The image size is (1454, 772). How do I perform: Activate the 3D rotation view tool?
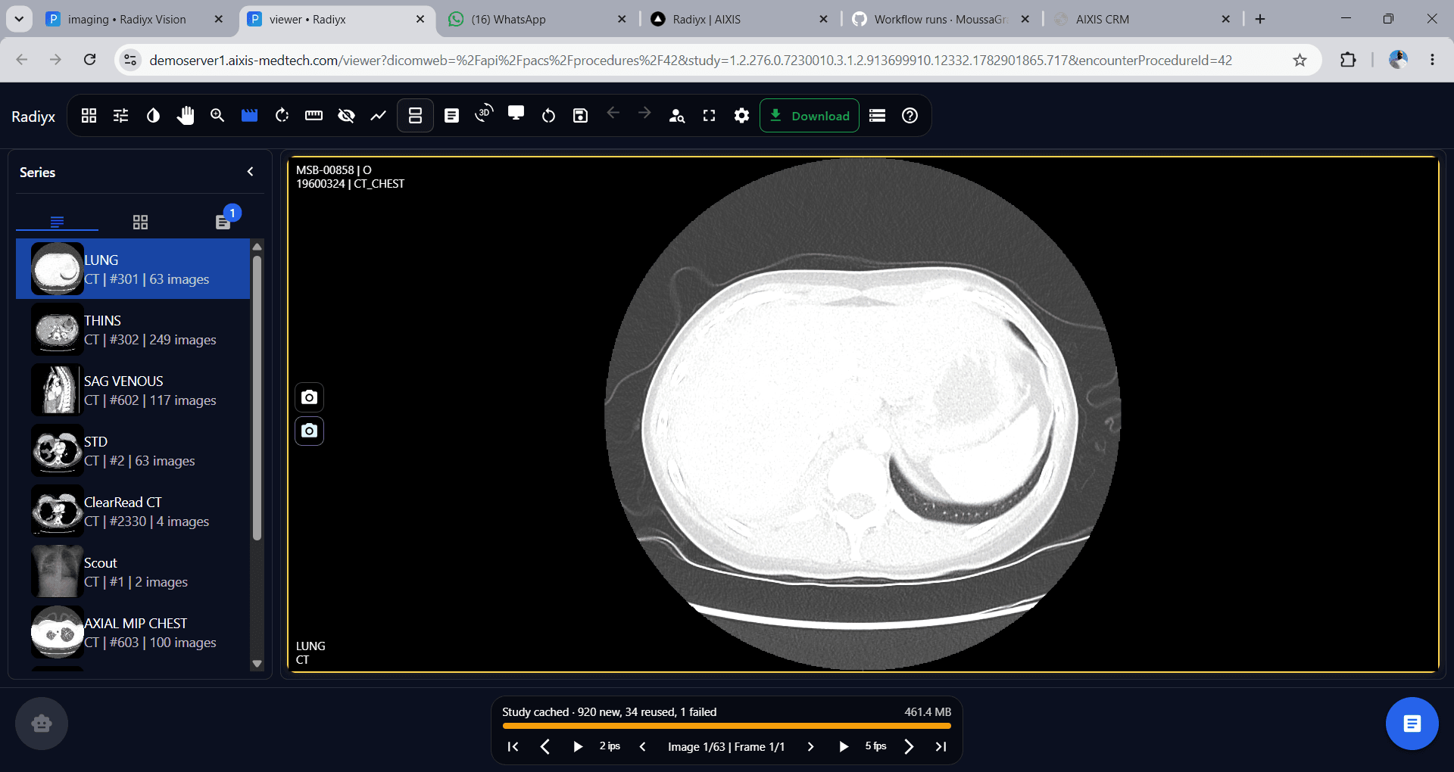484,114
